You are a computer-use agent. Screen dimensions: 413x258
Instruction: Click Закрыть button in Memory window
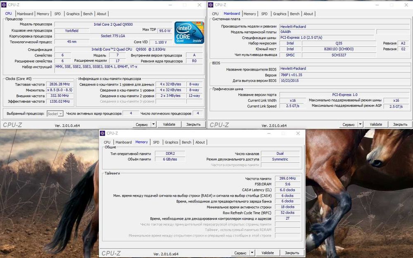pos(292,253)
